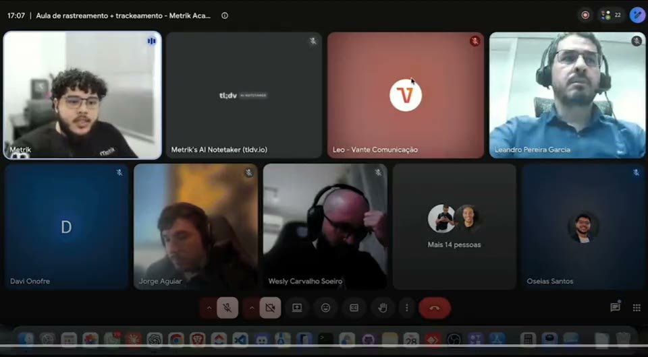This screenshot has height=357, width=648.
Task: Select Leandro Pereira Garcia video tile
Action: pos(567,95)
